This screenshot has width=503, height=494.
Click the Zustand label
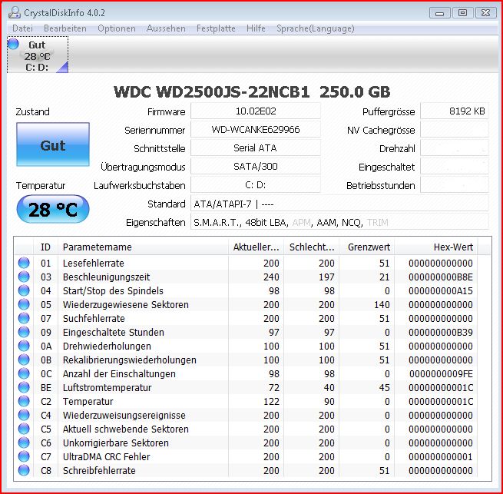click(32, 111)
